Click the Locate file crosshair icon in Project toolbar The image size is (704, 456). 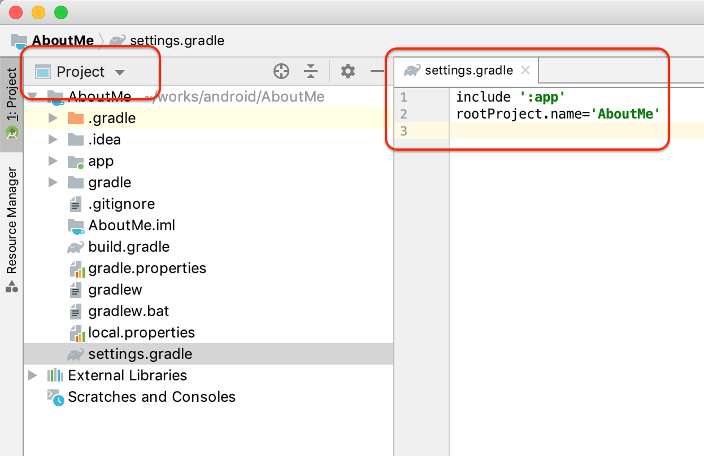[281, 71]
